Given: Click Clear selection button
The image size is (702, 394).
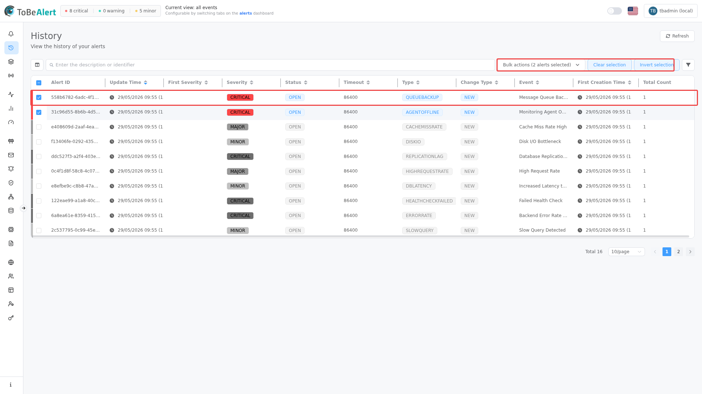Looking at the screenshot, I should [x=609, y=65].
